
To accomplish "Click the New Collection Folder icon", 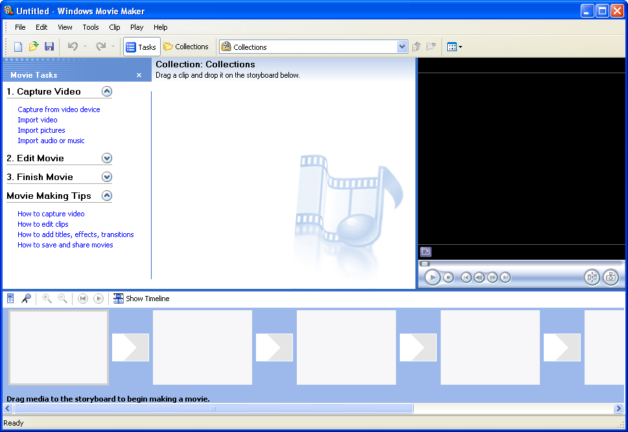I will pyautogui.click(x=432, y=47).
